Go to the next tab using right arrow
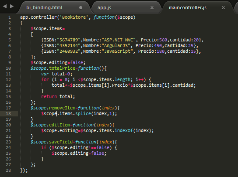This screenshot has height=177, width=238. click(x=12, y=6)
